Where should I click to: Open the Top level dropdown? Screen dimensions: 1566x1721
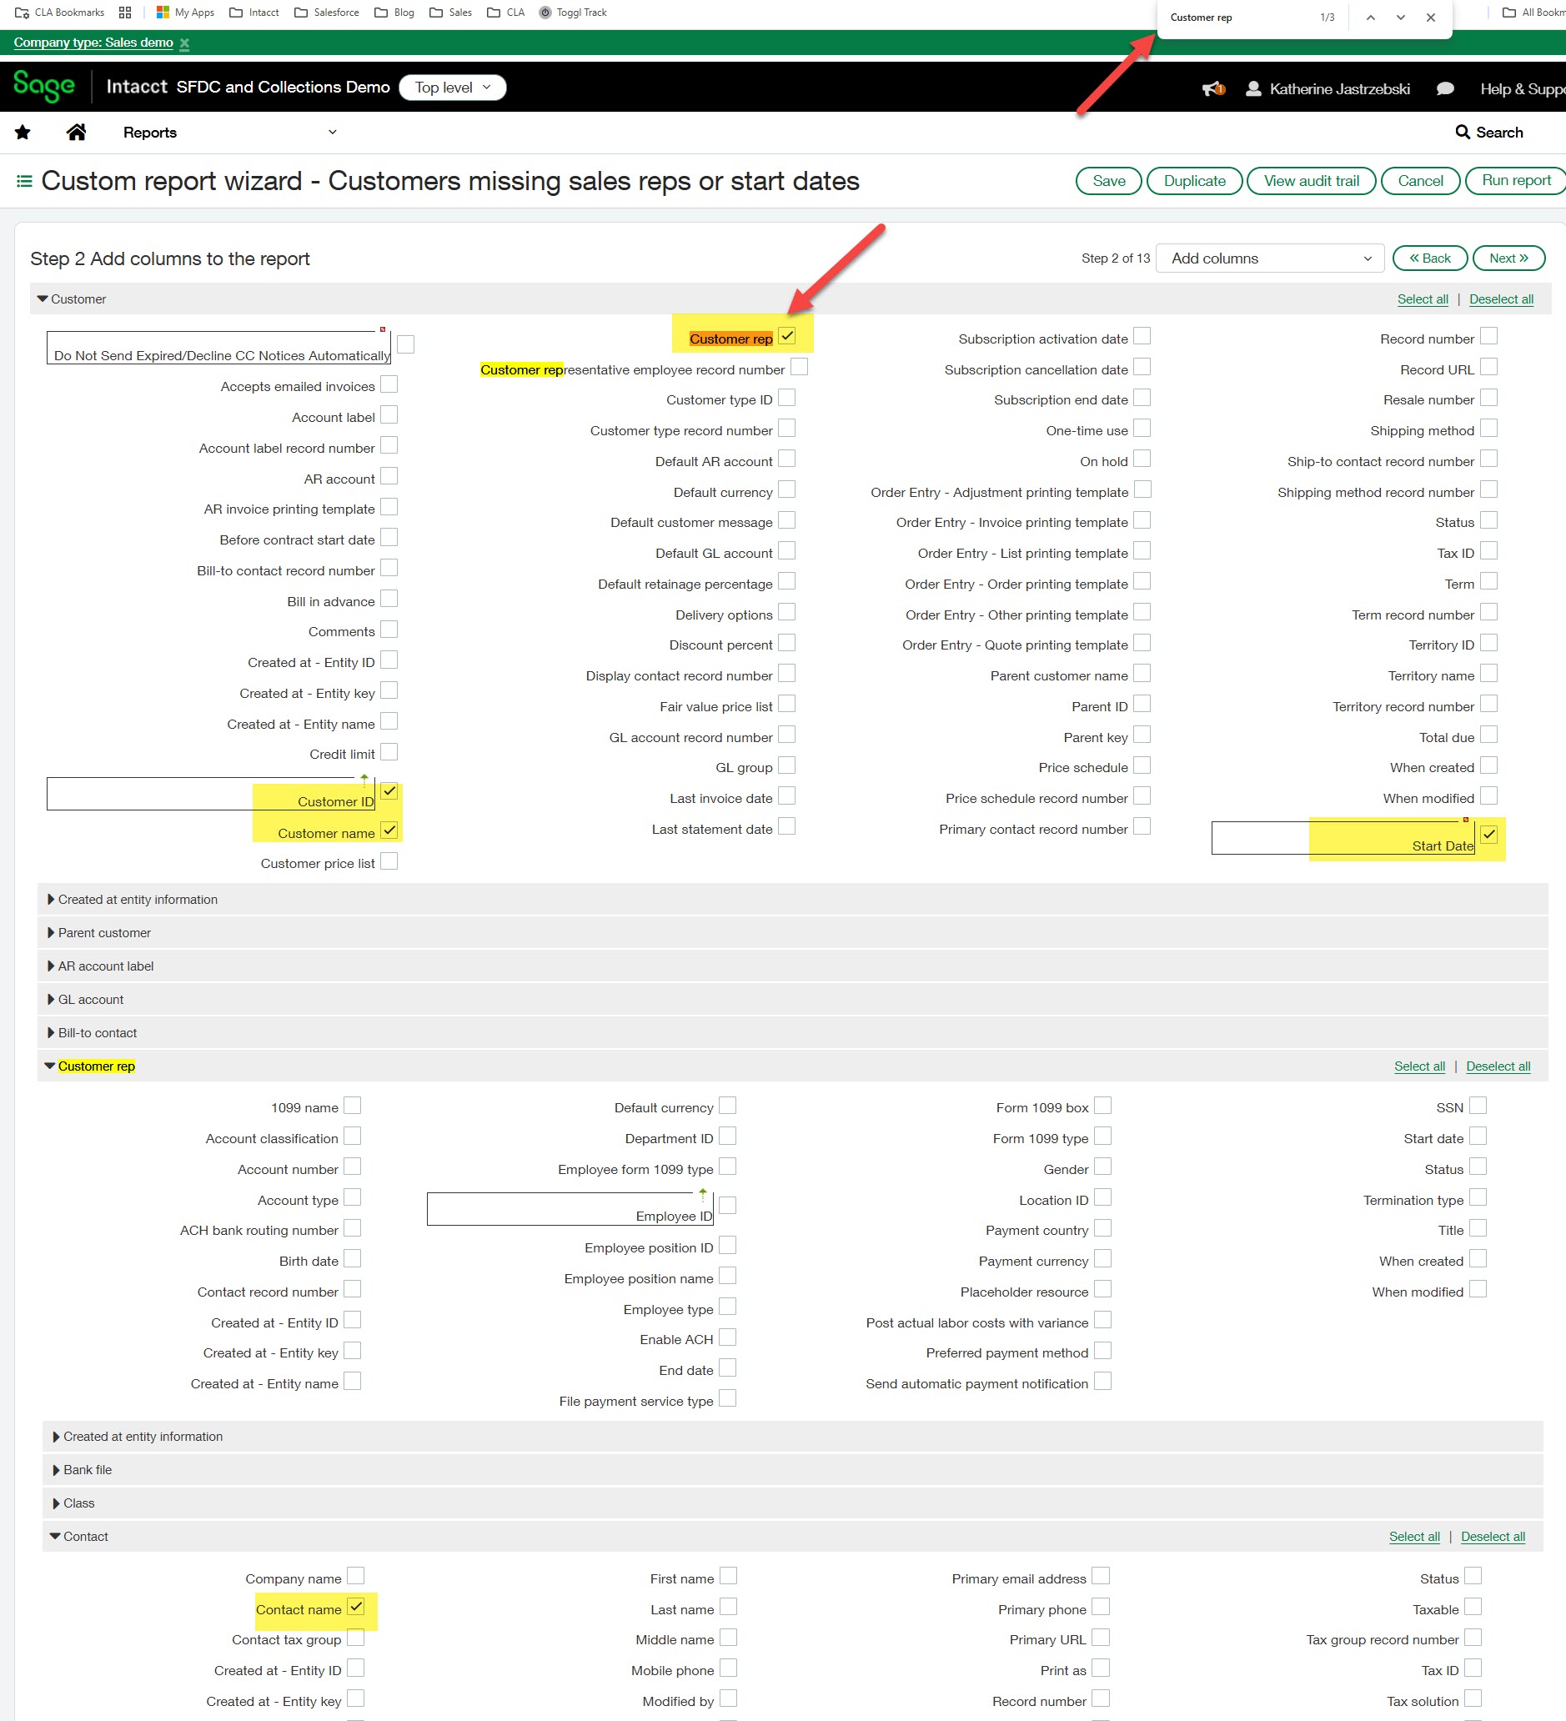point(452,87)
